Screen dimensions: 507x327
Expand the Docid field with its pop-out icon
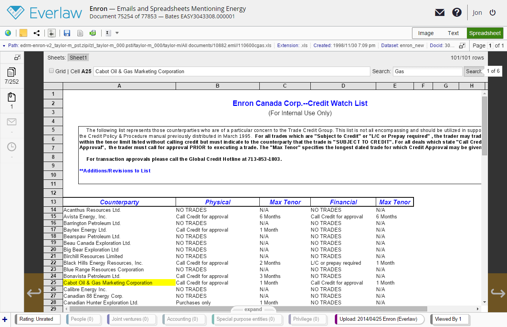[462, 45]
